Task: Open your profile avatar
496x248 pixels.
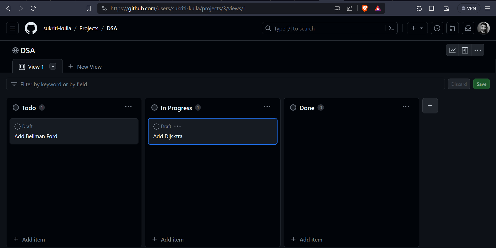Action: [484, 28]
